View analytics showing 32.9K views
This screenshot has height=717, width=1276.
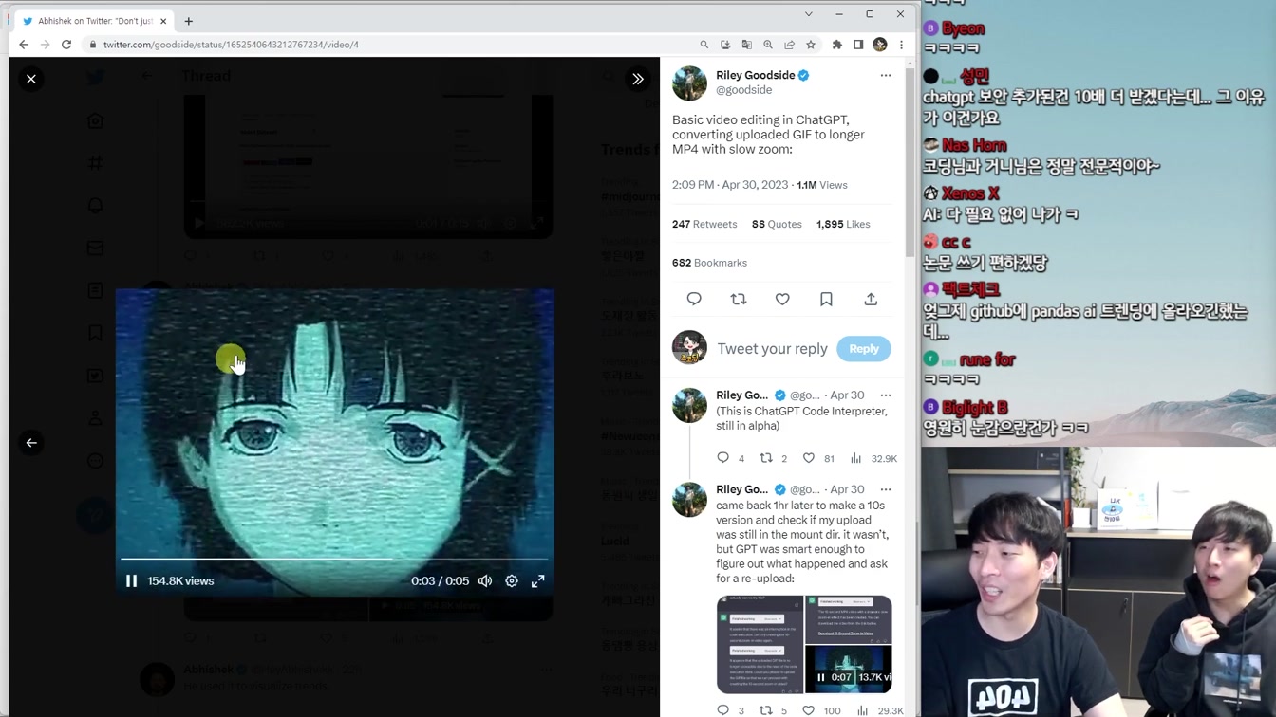[x=873, y=458]
